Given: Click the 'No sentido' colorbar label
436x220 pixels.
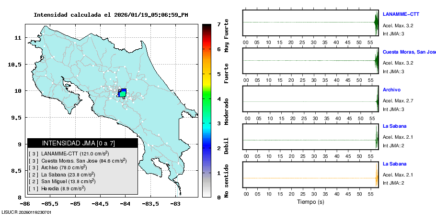Looking at the screenshot, I should [x=226, y=181].
